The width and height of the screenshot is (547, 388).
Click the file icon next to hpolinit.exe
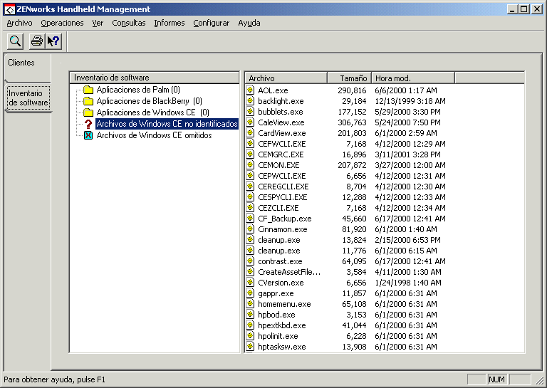tap(250, 336)
